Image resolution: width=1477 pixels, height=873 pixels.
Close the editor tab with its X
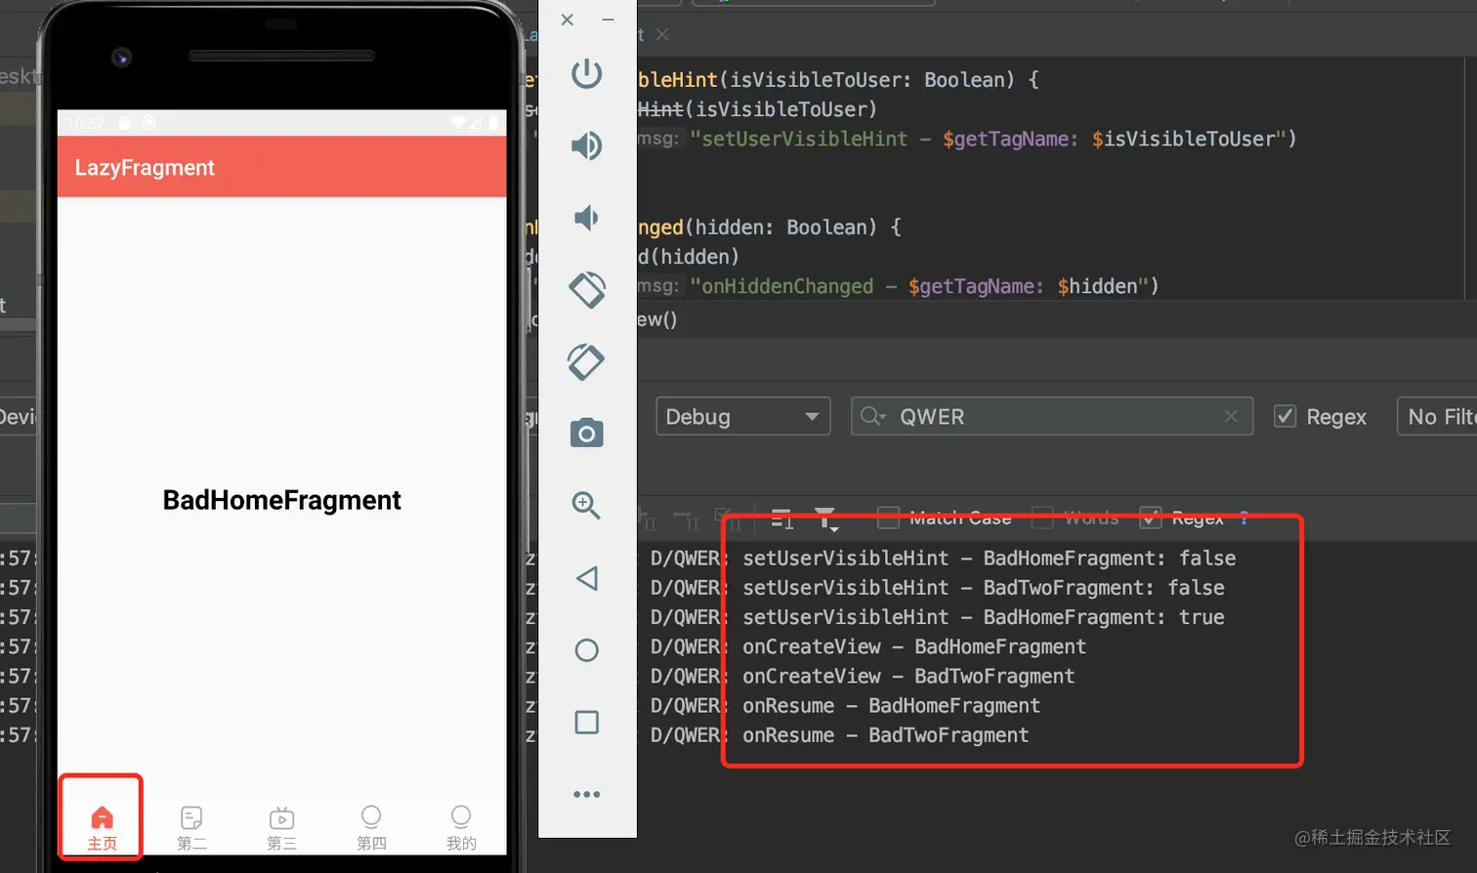click(x=662, y=34)
